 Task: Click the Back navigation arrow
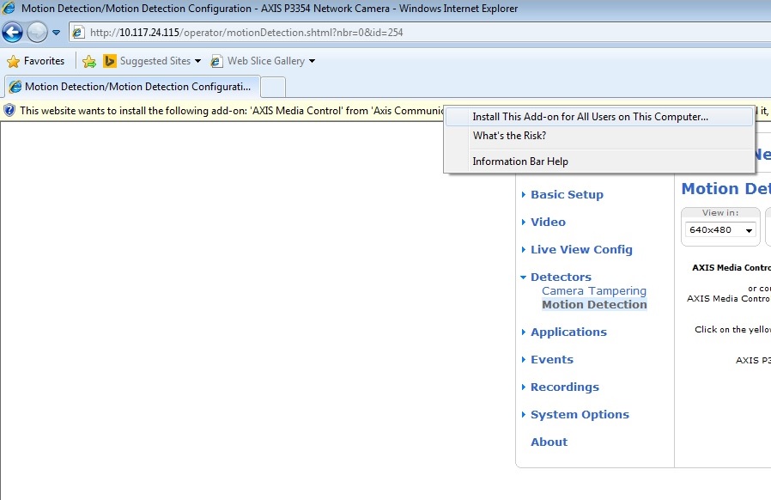11,32
